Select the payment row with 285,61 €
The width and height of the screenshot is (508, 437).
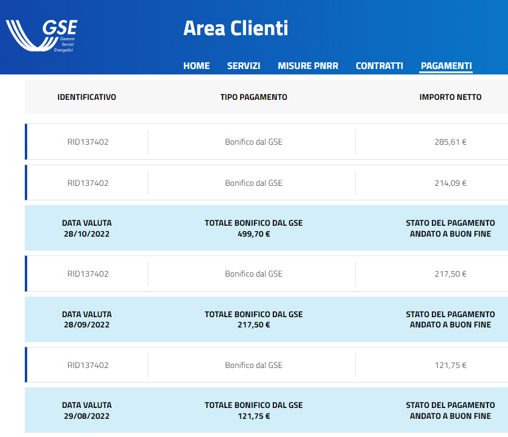(266, 142)
